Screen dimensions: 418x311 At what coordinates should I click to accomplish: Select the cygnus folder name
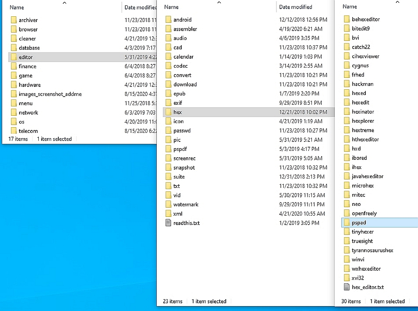[x=360, y=66]
